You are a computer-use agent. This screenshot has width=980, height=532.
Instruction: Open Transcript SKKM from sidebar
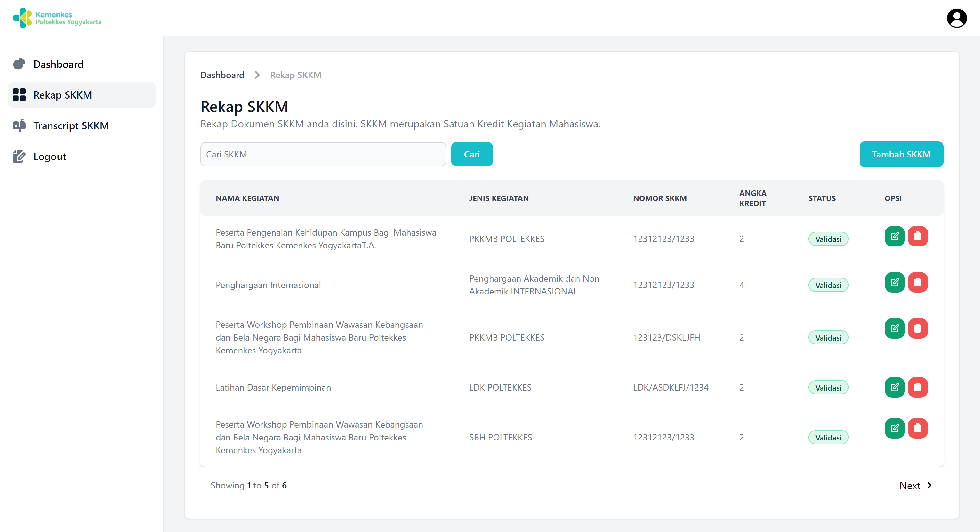tap(71, 125)
